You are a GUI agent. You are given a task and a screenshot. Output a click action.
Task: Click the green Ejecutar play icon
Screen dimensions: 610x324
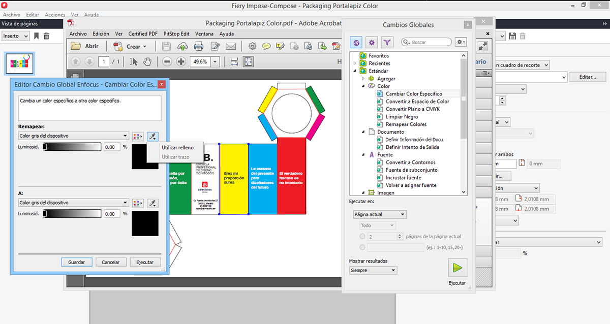click(x=457, y=268)
